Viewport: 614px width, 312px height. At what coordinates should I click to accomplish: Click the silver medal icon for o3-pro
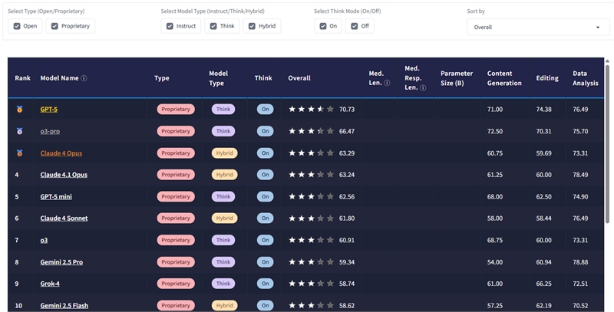point(20,131)
